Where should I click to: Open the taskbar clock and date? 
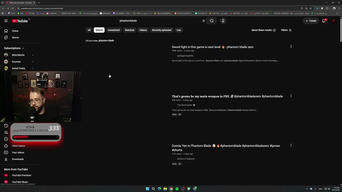tap(336, 189)
